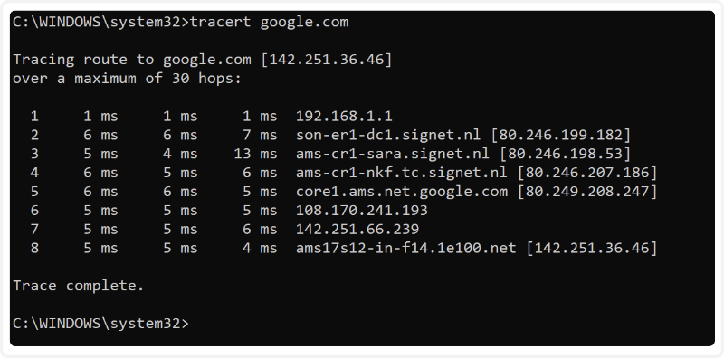
Task: Click the target IP 142.251.36.46 in the header line
Action: point(326,60)
